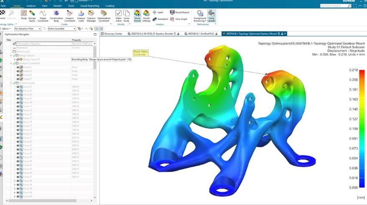The height and width of the screenshot is (205, 367).
Task: Switch to the Discovery Center tab
Action: click(112, 34)
